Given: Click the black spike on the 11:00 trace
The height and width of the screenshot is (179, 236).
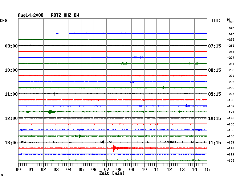Looking at the screenshot, I should [x=54, y=94].
